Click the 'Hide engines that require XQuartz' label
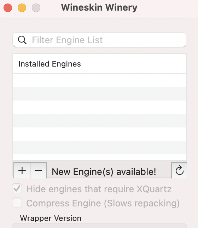 point(99,189)
